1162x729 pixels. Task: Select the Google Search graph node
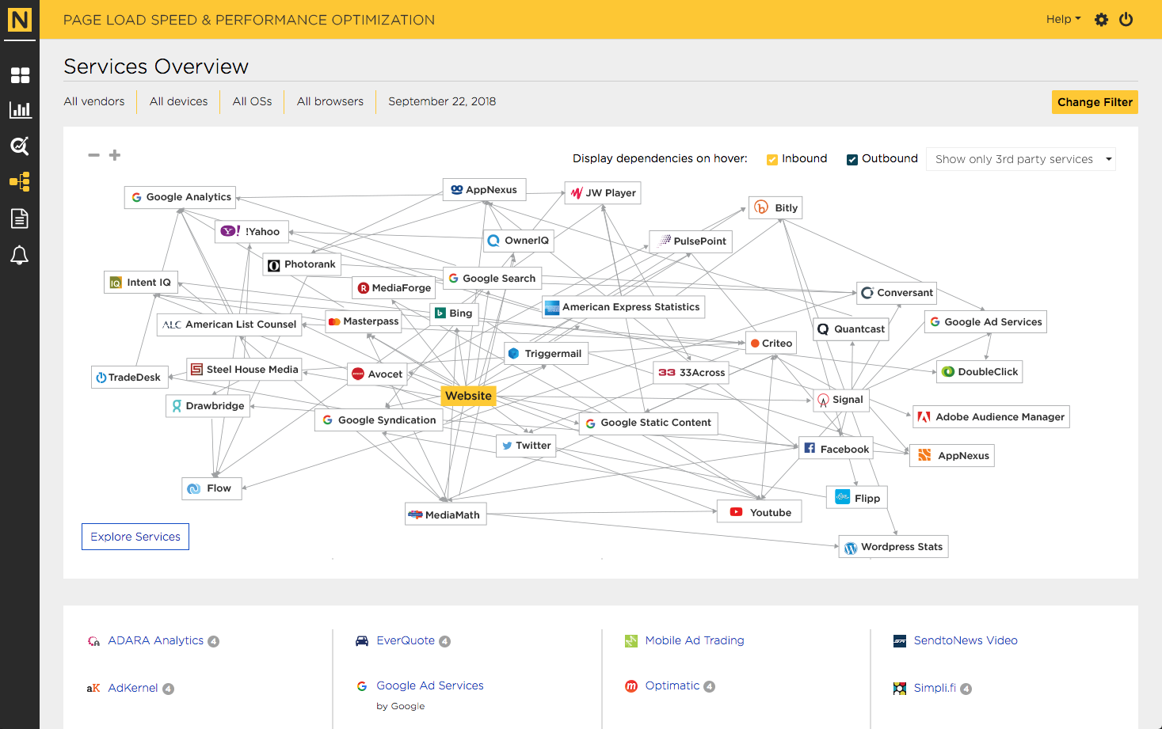coord(492,279)
